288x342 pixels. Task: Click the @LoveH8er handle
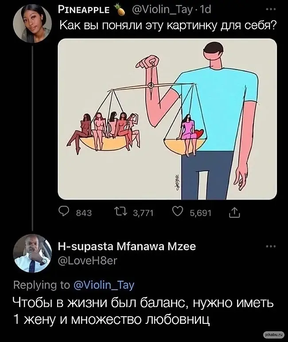[x=88, y=260]
